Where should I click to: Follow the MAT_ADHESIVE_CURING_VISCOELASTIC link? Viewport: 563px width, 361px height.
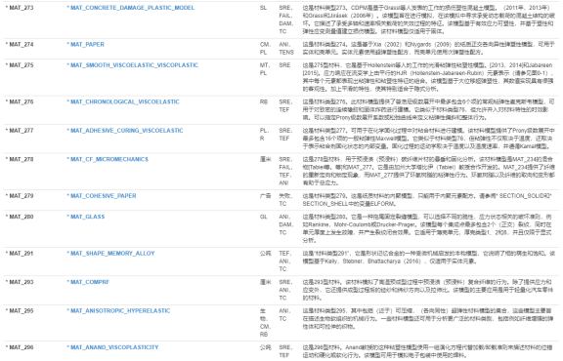coord(127,130)
